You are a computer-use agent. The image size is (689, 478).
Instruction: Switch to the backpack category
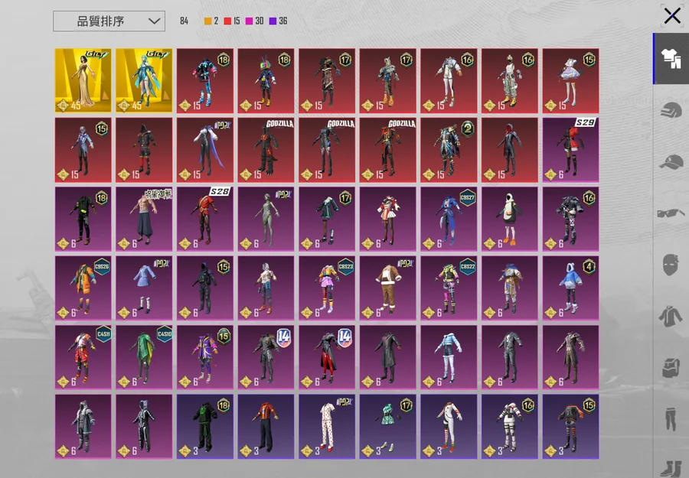click(x=671, y=366)
